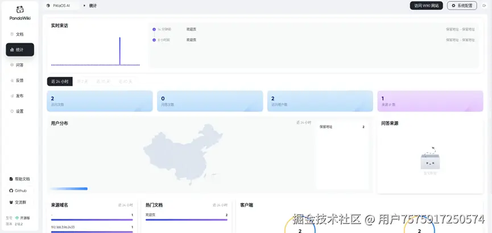Click the 问答次数 stat card
The width and height of the screenshot is (492, 233).
point(210,101)
